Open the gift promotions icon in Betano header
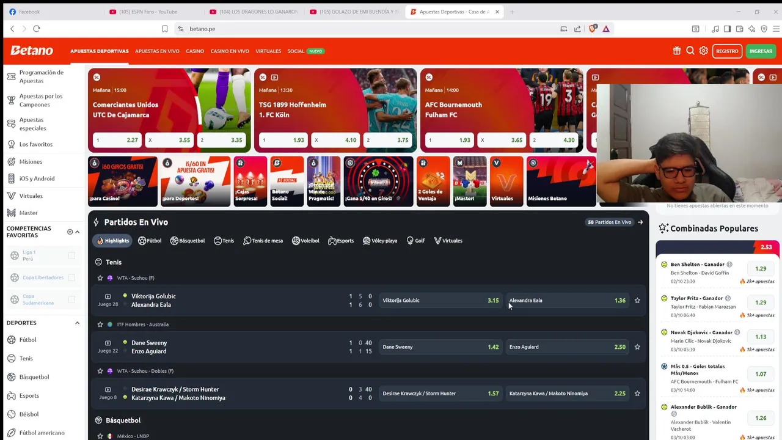Viewport: 782px width, 440px height. [x=676, y=51]
